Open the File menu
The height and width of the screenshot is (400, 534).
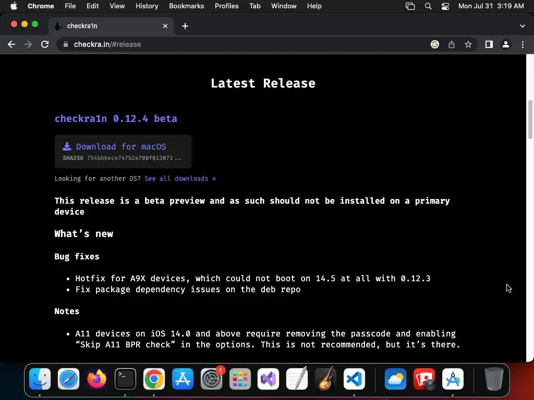pos(70,6)
